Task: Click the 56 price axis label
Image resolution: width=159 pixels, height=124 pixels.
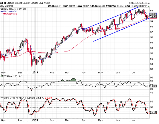Action: pyautogui.click(x=152, y=37)
